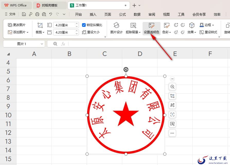Click floating remove background icon
Screen dimensions: 230x165
(x=172, y=124)
